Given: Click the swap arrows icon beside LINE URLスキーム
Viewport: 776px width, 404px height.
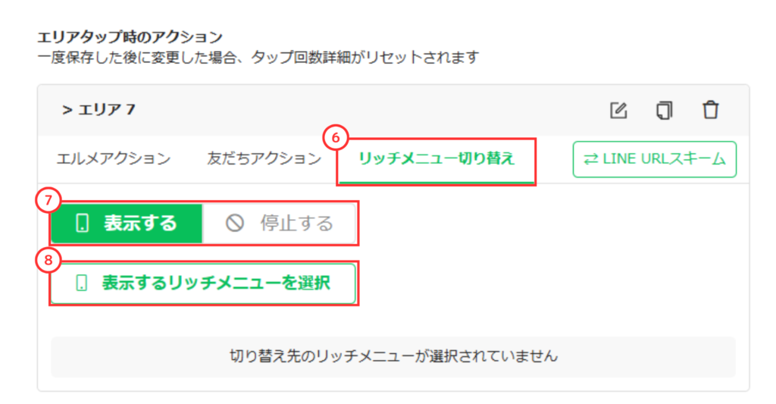Looking at the screenshot, I should pos(590,159).
